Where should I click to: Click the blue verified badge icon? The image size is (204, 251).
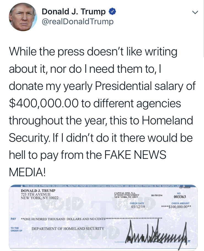coord(112,12)
